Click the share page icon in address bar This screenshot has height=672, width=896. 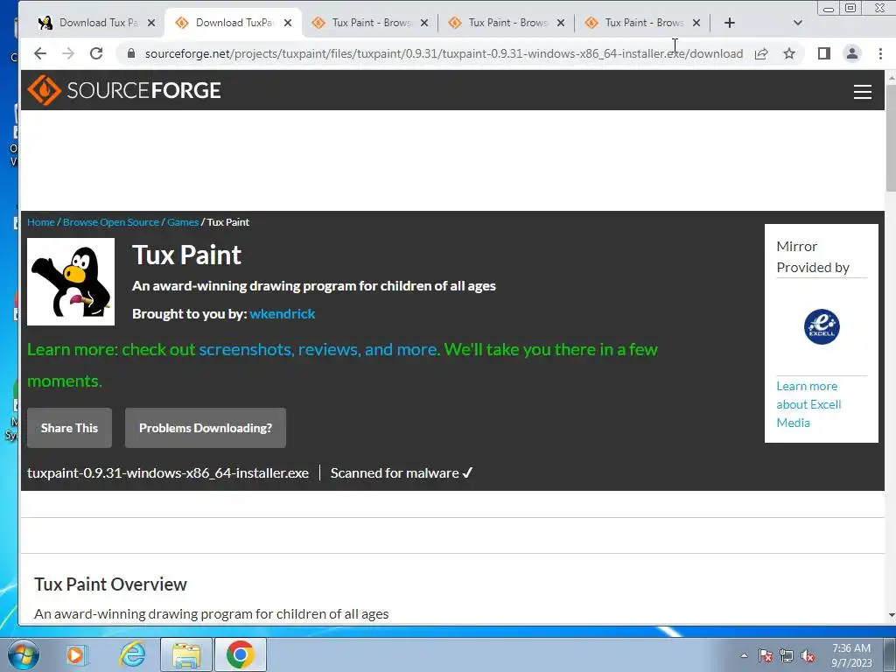[761, 53]
